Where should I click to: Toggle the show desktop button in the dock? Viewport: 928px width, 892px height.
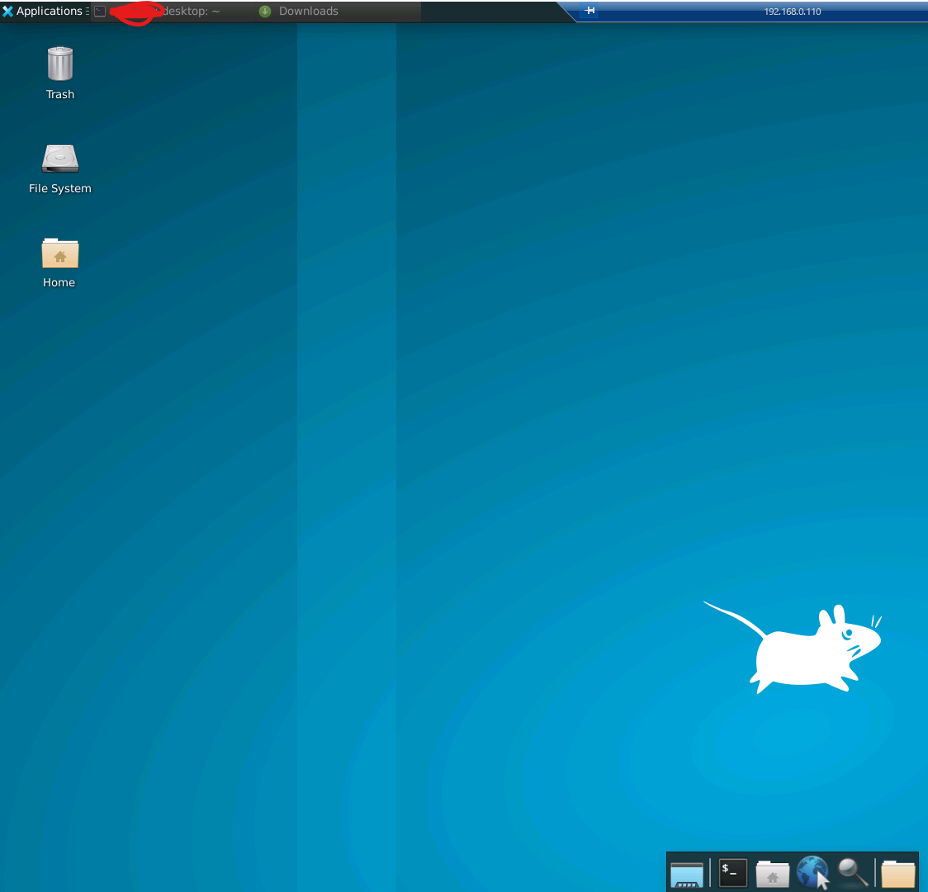point(686,872)
